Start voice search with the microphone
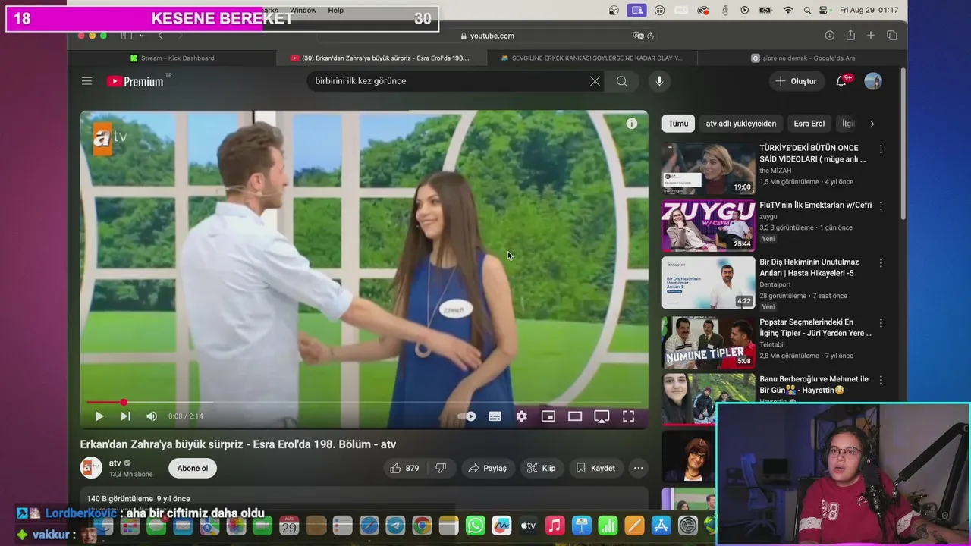This screenshot has width=971, height=546. (x=659, y=81)
